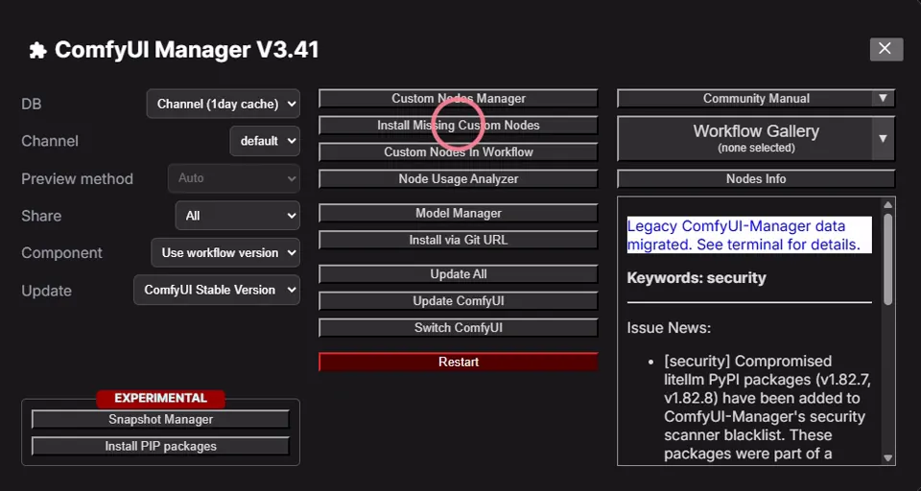Expand the Community Manual dropdown arrow
Screen dimensions: 921x491
pyautogui.click(x=883, y=98)
